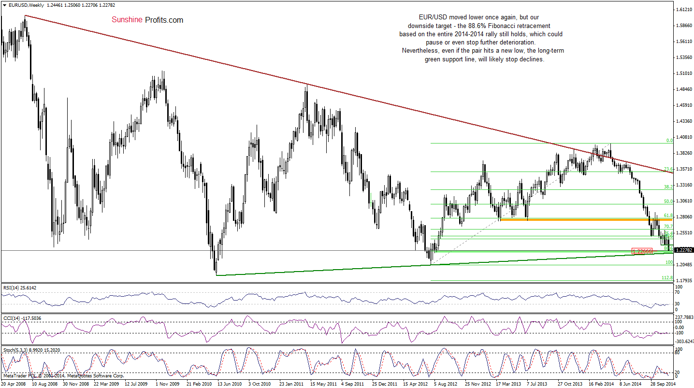This screenshot has height=388, width=694.
Task: Click the 23.6 Fibonacci level label
Action: (668, 169)
